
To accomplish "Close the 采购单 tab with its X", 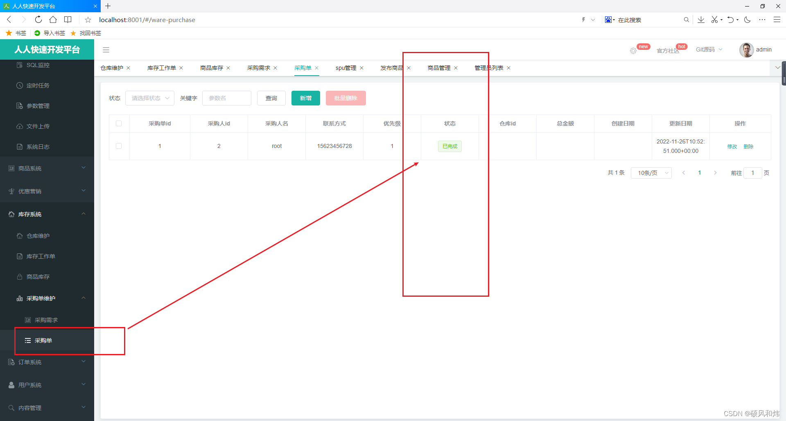I will pos(316,68).
